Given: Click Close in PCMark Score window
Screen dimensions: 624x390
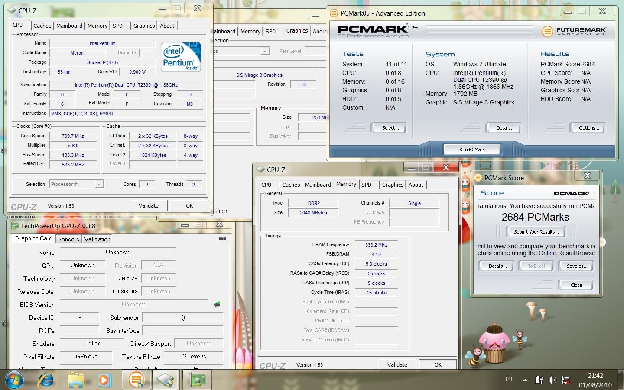Looking at the screenshot, I should point(576,285).
